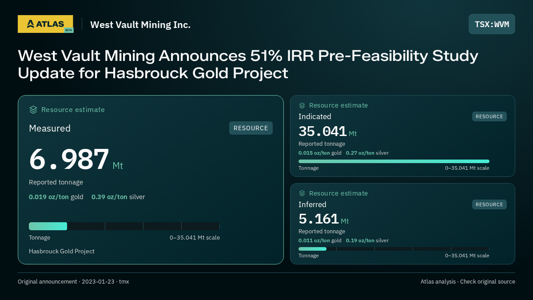Image resolution: width=533 pixels, height=300 pixels.
Task: Click Resource estimate label in Measured card
Action: [x=73, y=110]
